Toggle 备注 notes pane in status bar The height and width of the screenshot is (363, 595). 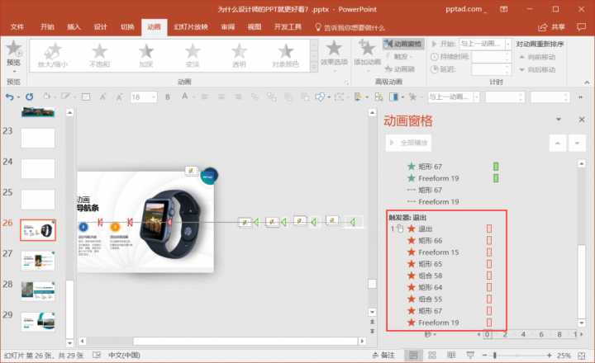coord(383,355)
